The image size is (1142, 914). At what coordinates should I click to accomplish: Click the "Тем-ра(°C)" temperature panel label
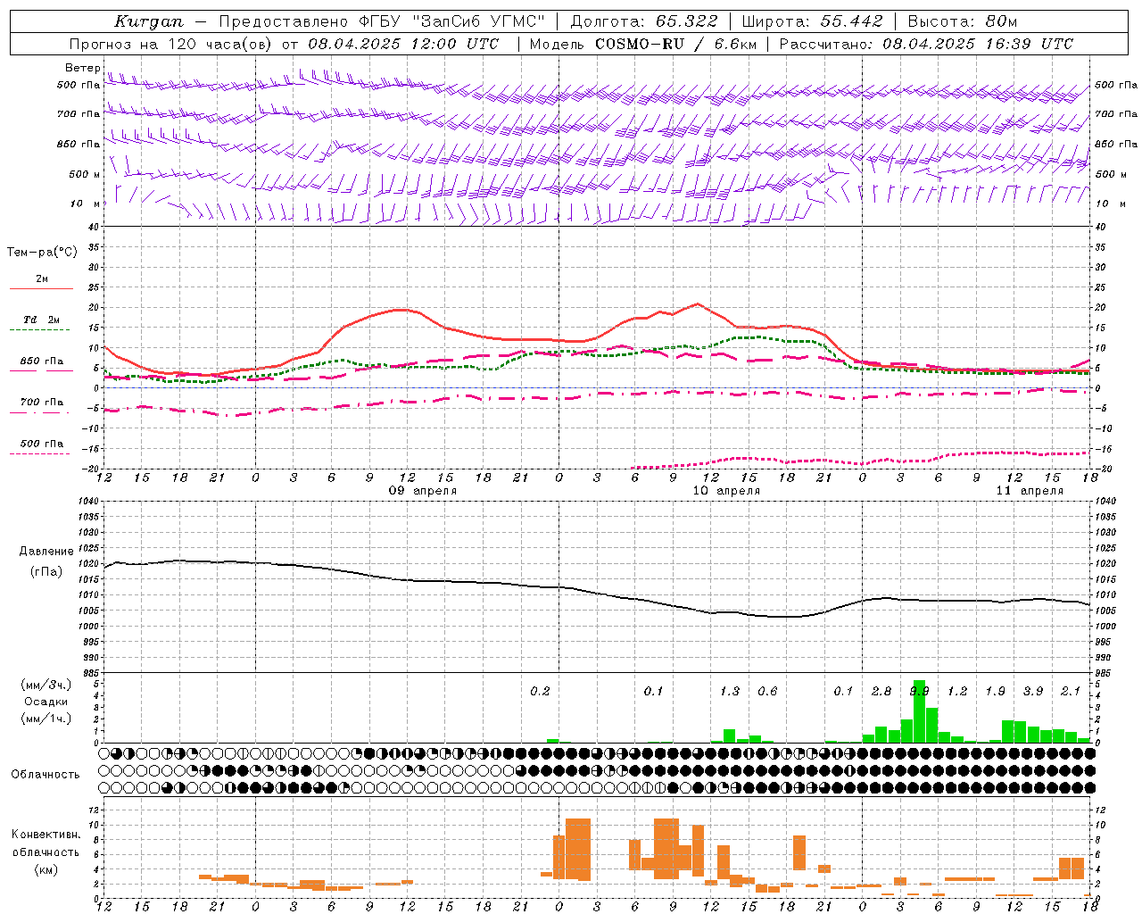coord(42,253)
